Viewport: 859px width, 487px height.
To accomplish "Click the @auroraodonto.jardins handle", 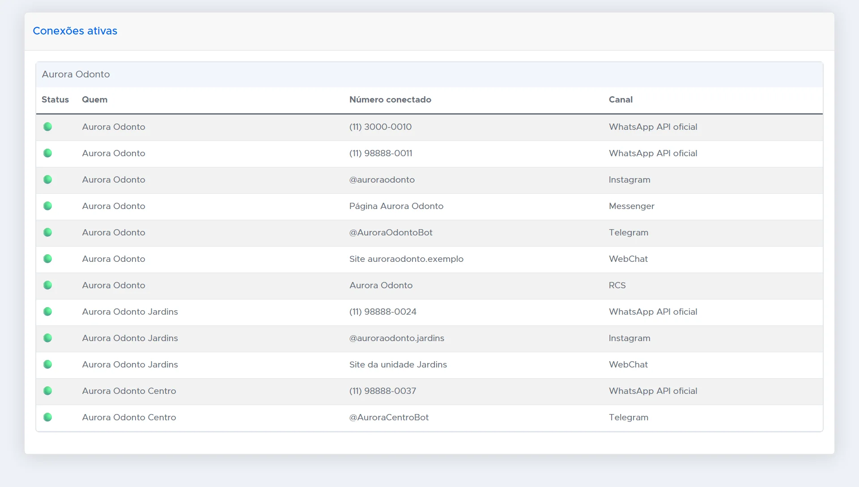I will 397,338.
